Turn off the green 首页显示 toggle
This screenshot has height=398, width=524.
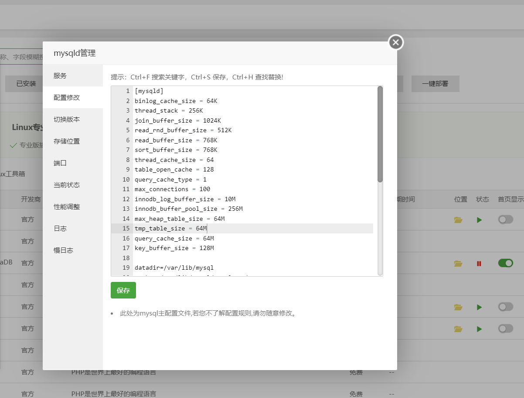(x=506, y=263)
